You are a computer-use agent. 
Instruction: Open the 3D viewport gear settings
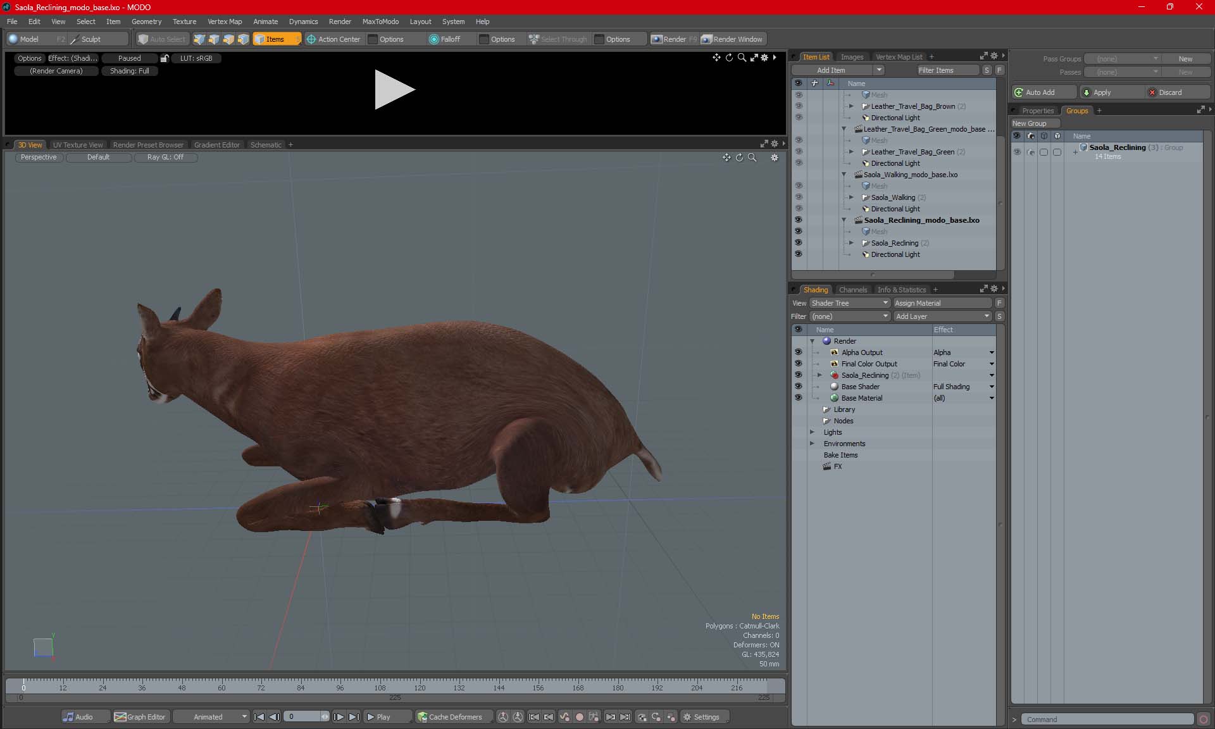click(775, 158)
